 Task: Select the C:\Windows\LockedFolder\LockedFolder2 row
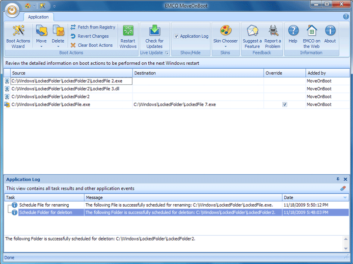click(71, 97)
